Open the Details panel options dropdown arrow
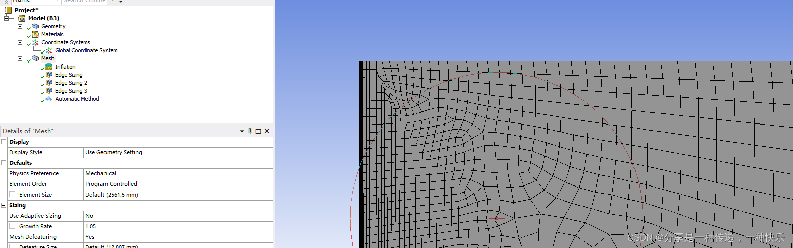 242,131
